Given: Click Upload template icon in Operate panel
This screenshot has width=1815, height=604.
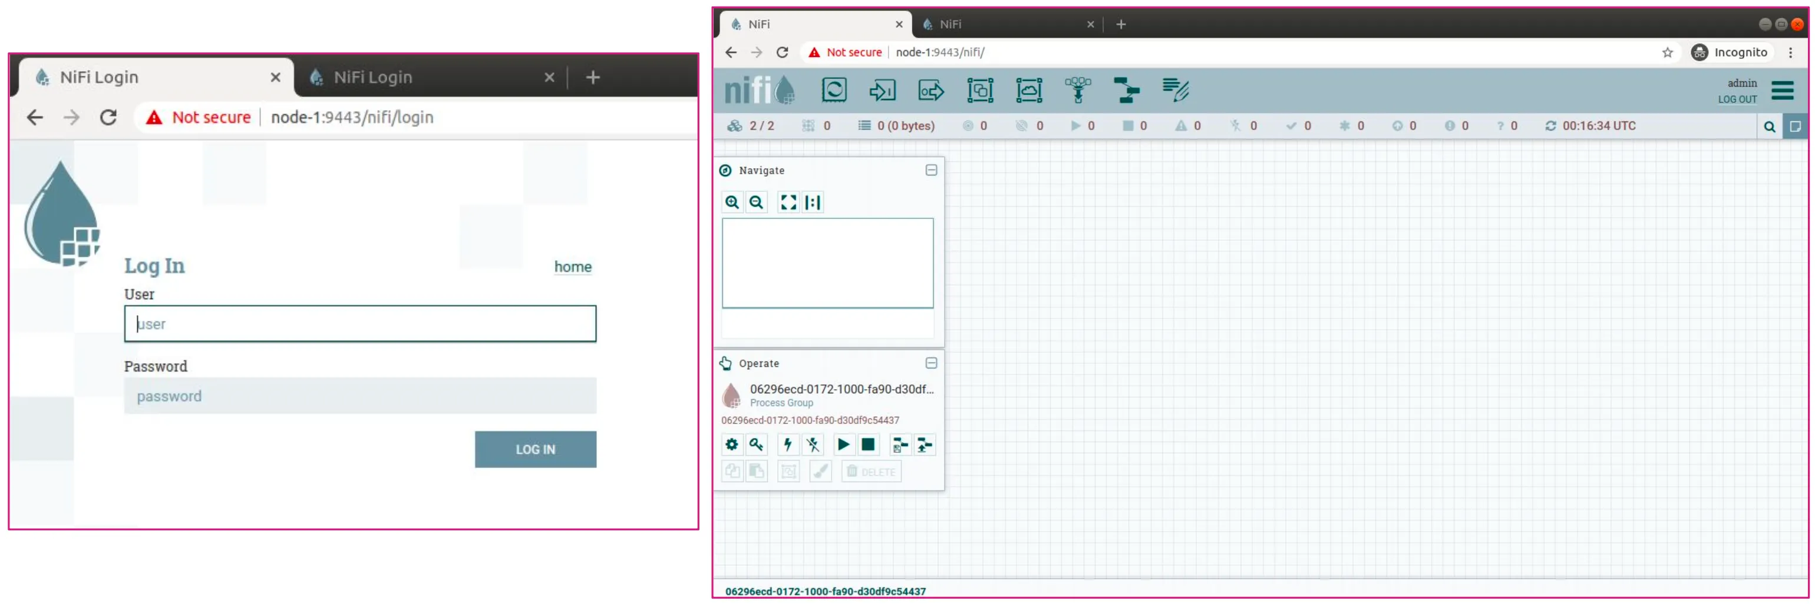Looking at the screenshot, I should point(925,445).
